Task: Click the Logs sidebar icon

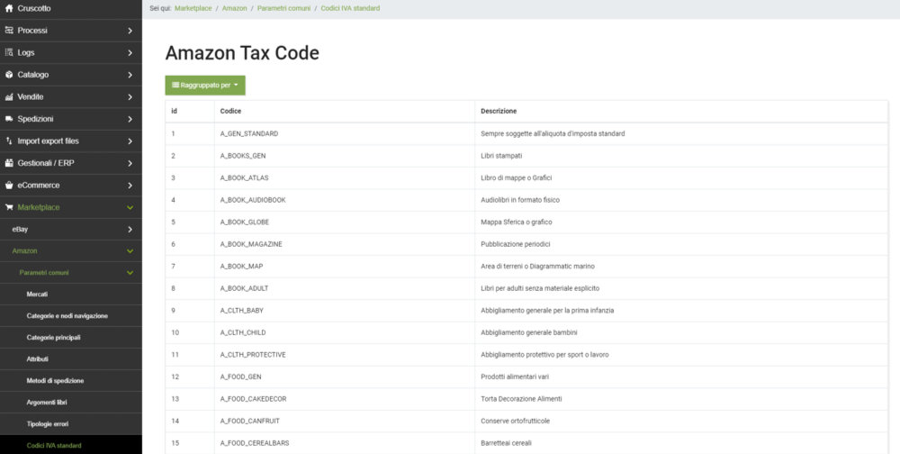Action: coord(9,52)
